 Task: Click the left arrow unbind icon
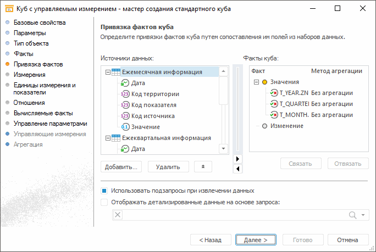pos(237,169)
